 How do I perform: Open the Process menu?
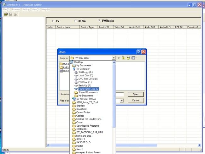(x=16, y=9)
